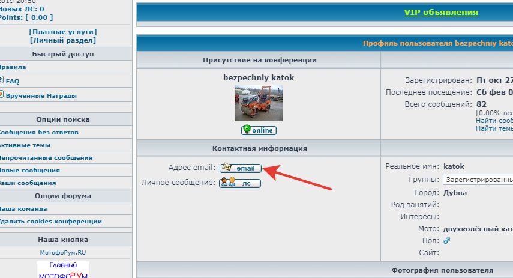The image size is (513, 278).
Task: Send a private message via ЛС button
Action: click(241, 183)
